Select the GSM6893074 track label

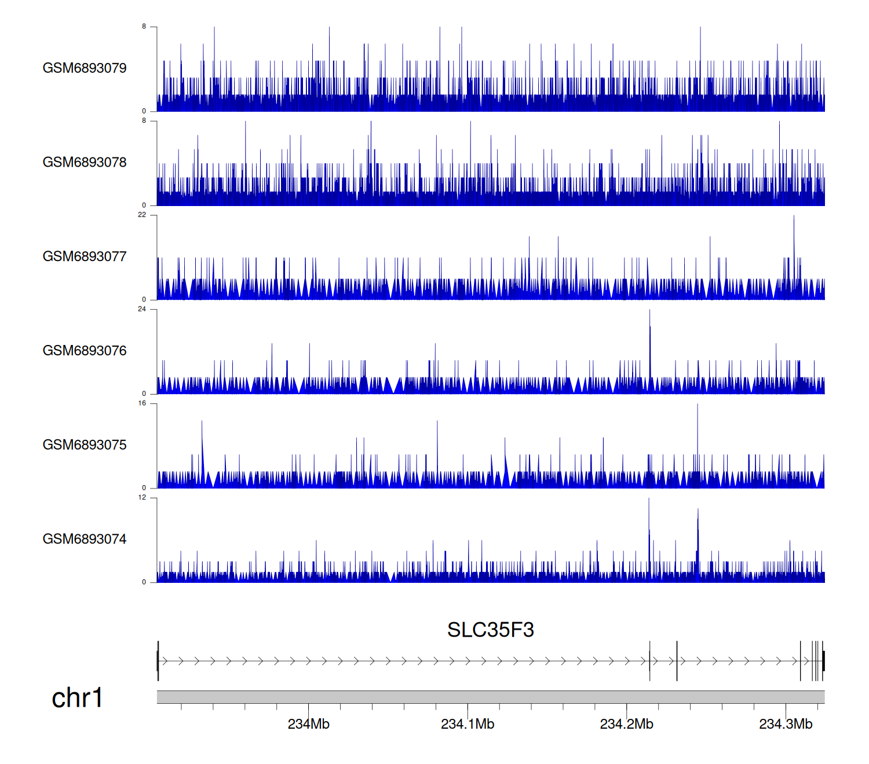[x=85, y=539]
